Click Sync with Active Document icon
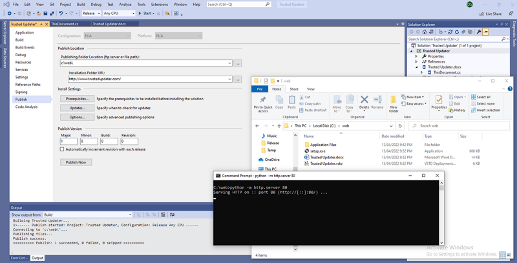The height and width of the screenshot is (263, 517). pyautogui.click(x=450, y=32)
